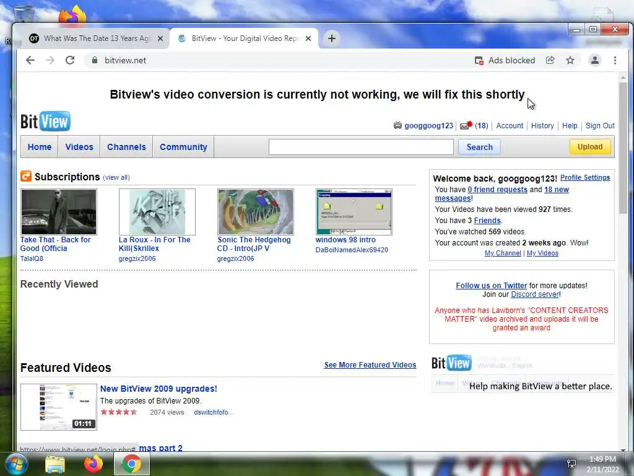Open See More Featured Videos link

[x=370, y=364]
